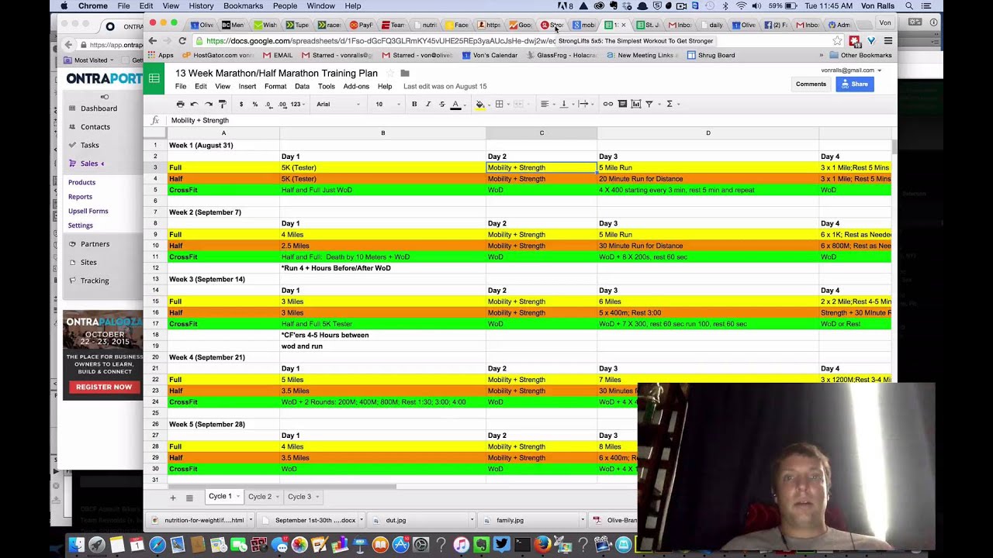Open Borders grid icon in toolbar
Image resolution: width=993 pixels, height=558 pixels.
tap(500, 104)
